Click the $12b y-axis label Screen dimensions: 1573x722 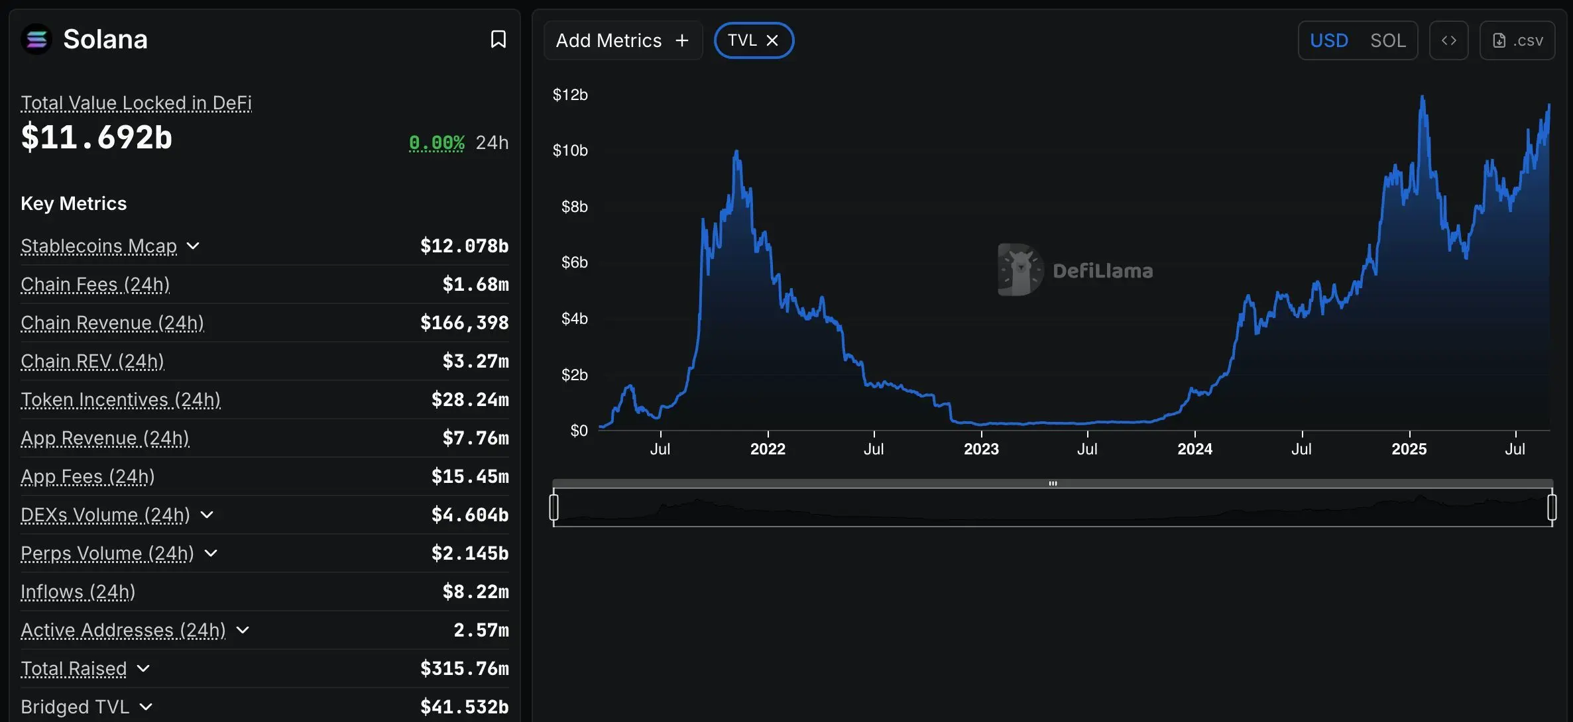pos(570,95)
